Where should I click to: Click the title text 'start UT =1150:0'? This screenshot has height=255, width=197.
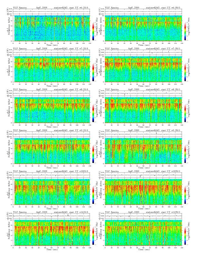click(171, 212)
